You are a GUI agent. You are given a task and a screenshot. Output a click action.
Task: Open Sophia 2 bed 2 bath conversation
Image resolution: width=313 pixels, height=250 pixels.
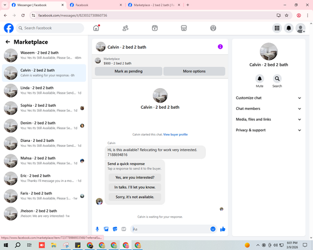click(44, 108)
